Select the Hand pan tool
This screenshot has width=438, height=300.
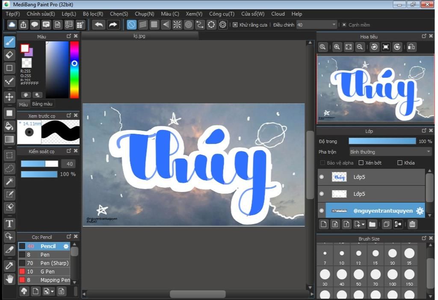coord(9,279)
